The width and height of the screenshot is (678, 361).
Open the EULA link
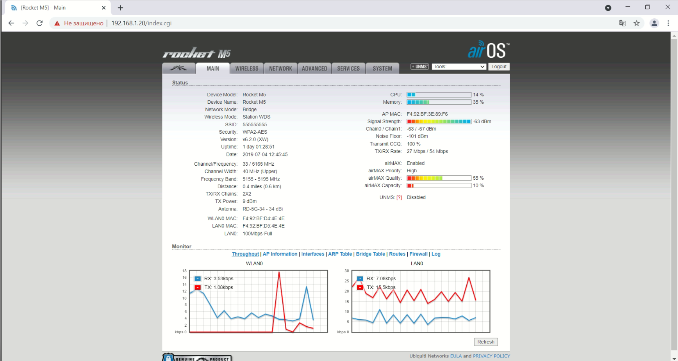click(456, 356)
